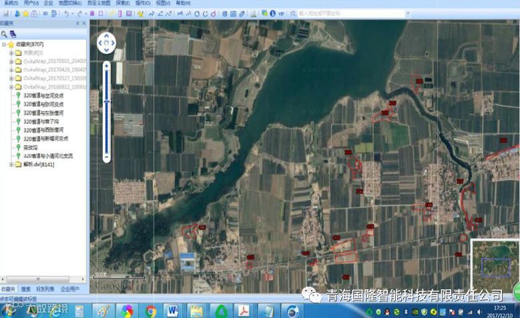Expand the 解析.dxf[8141] folder
520x318 pixels.
(11, 164)
